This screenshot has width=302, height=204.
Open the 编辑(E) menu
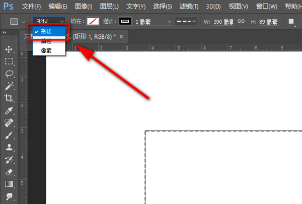point(58,7)
